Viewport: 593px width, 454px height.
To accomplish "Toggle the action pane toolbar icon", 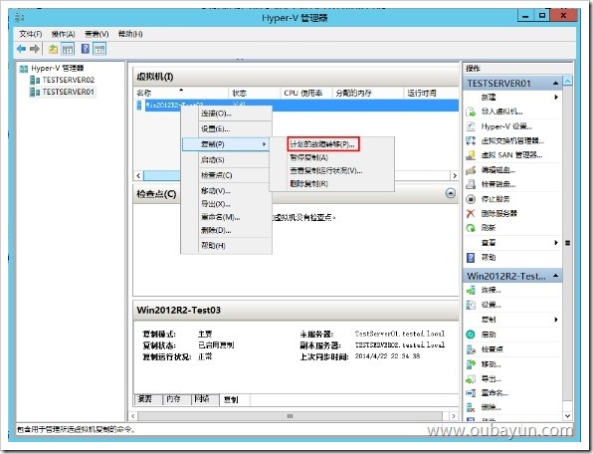I will tap(99, 49).
